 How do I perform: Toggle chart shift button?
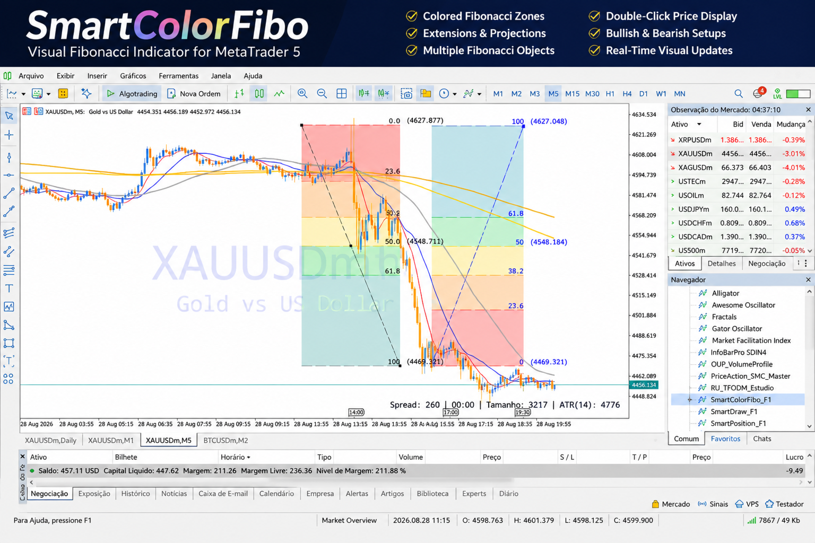(x=384, y=94)
